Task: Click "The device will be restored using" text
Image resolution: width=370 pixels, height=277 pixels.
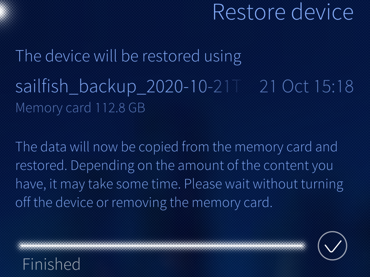Action: coord(128,56)
